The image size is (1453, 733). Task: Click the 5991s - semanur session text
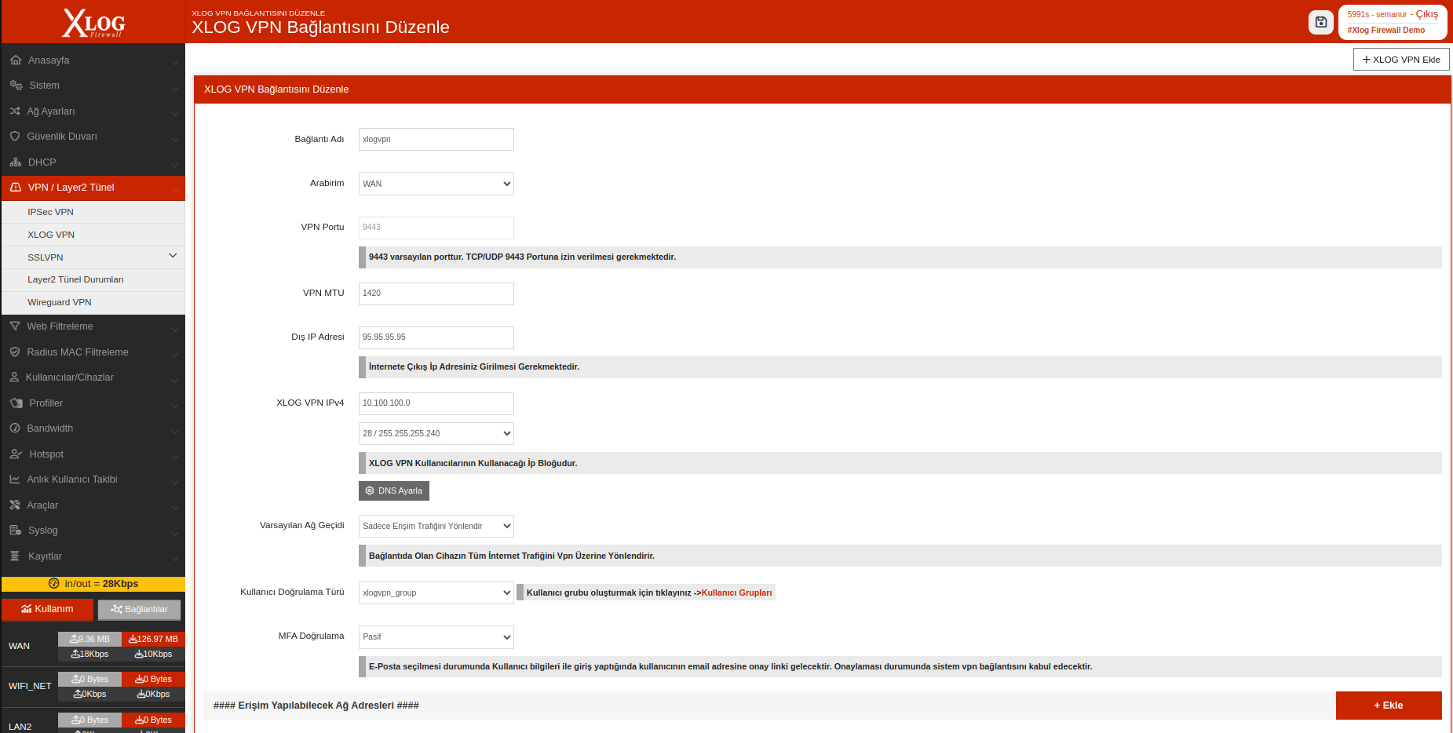click(1377, 14)
